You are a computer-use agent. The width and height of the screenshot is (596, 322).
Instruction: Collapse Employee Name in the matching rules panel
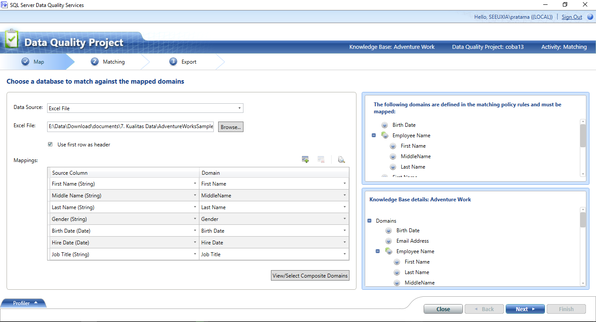coord(373,135)
